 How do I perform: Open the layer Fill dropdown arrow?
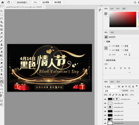(x=136, y=95)
